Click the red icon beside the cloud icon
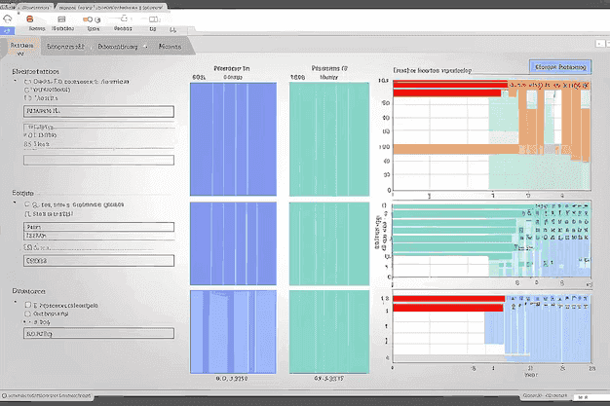The width and height of the screenshot is (610, 406). tap(29, 18)
